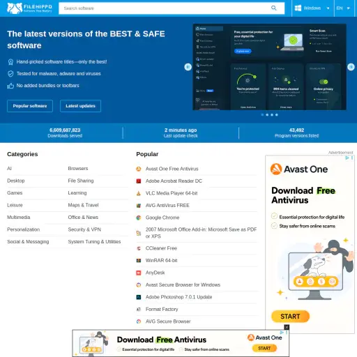Open the File Sharing category
Screen dimensions: 357x357
[81, 181]
